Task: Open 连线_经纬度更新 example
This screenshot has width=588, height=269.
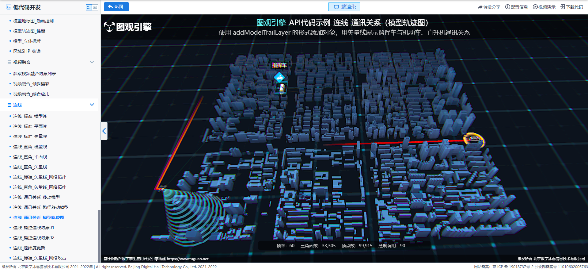Action: point(29,248)
